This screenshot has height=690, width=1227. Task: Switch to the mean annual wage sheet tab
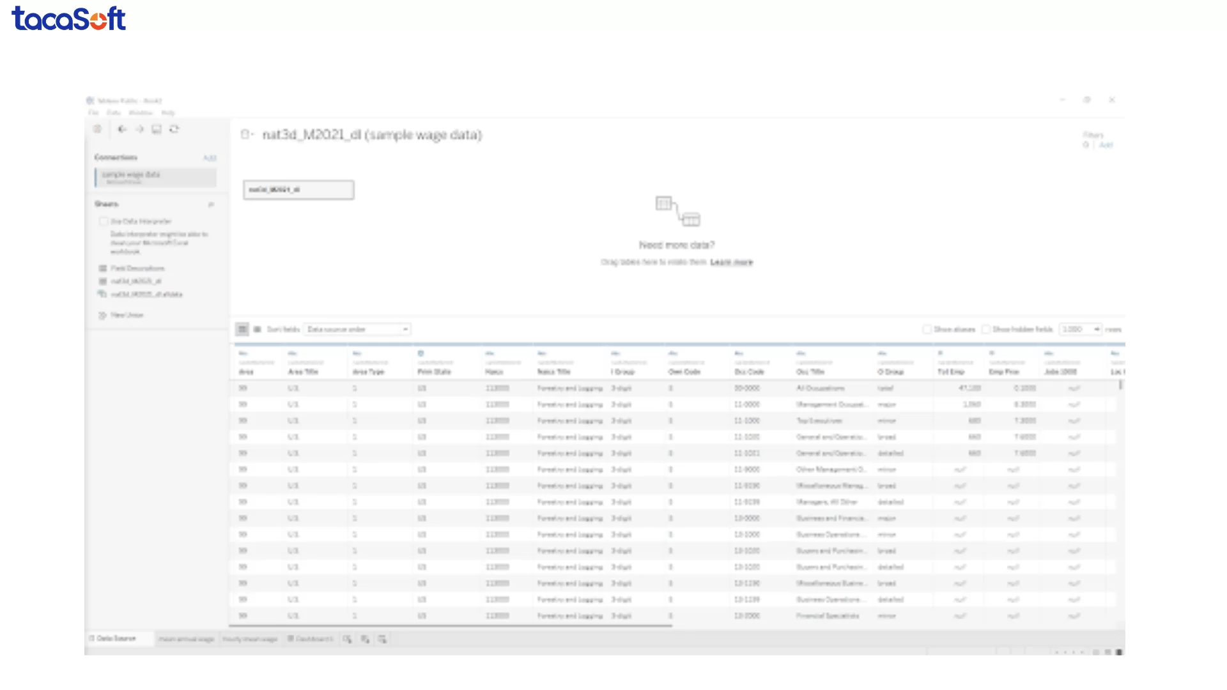(x=187, y=639)
